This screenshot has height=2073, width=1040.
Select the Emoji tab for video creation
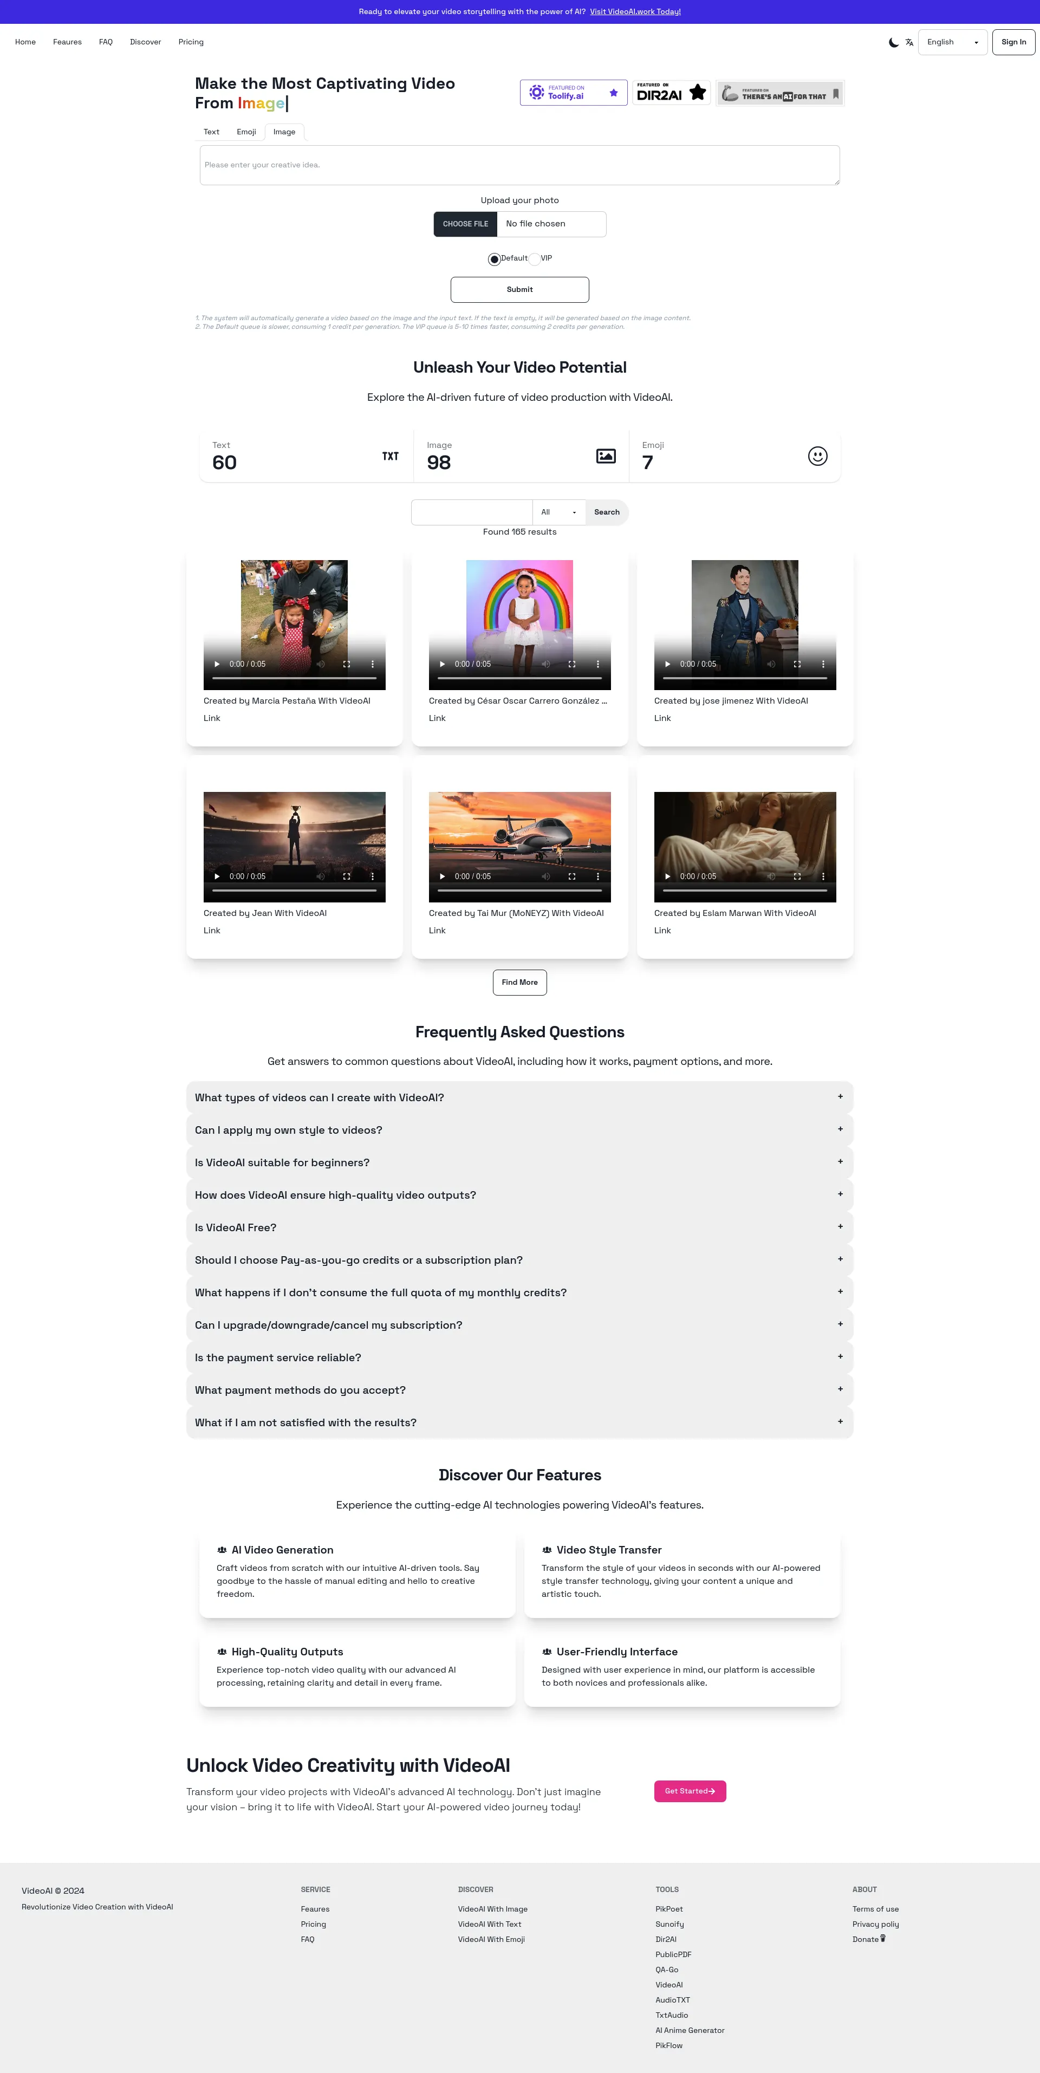[247, 131]
